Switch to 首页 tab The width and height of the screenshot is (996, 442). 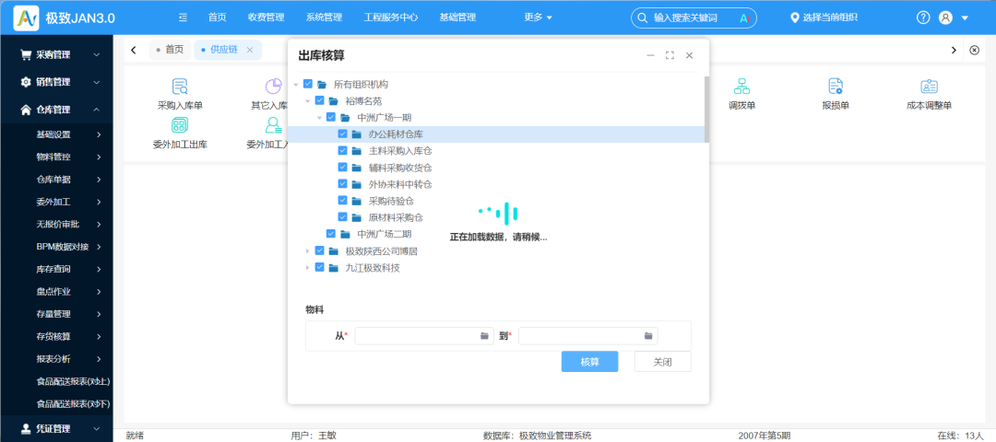click(x=170, y=50)
